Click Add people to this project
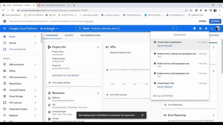Viewport: 223px width, 125px height. point(66,76)
